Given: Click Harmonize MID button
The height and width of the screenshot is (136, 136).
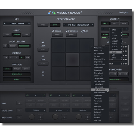Looking at the screenshot, I should (115, 74).
